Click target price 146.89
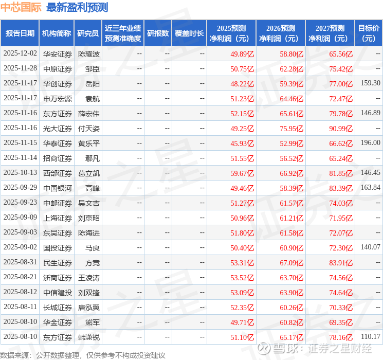The width and height of the screenshot is (383, 360). click(x=371, y=113)
